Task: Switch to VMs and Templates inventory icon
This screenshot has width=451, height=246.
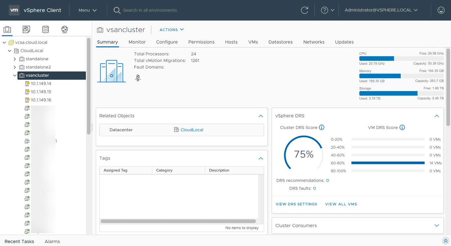Action: pyautogui.click(x=26, y=30)
